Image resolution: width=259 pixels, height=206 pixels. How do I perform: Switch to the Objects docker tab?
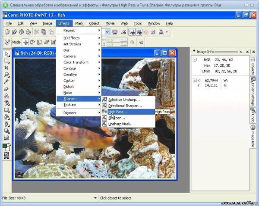point(253,66)
